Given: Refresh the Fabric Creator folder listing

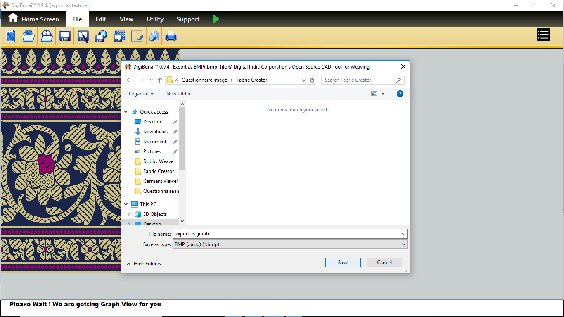Looking at the screenshot, I should [312, 80].
